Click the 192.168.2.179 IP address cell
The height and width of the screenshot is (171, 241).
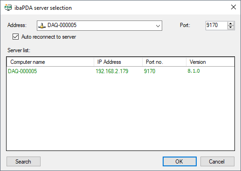pyautogui.click(x=112, y=71)
